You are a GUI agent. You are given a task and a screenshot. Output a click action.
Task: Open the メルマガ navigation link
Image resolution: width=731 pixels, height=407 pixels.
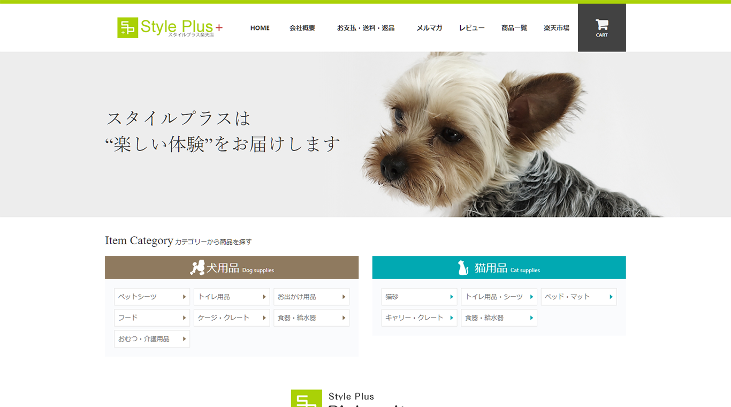click(x=429, y=28)
